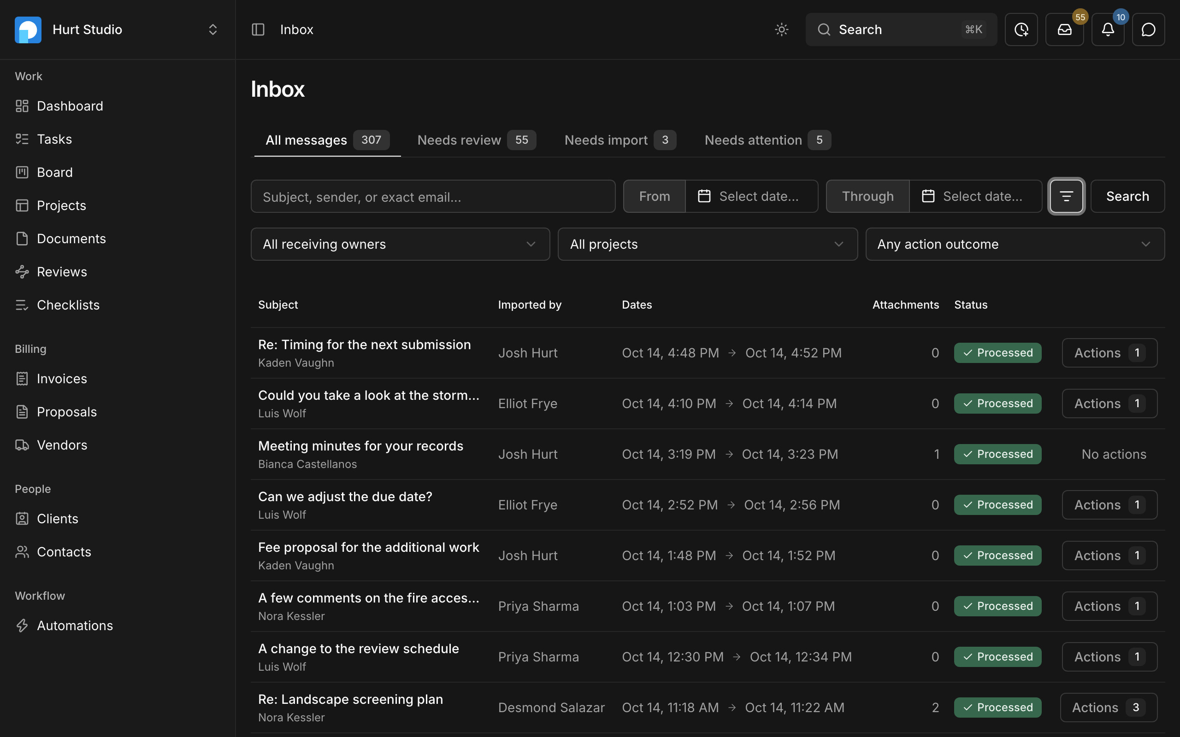Image resolution: width=1180 pixels, height=737 pixels.
Task: Open A change to the review schedule
Action: tap(359, 649)
